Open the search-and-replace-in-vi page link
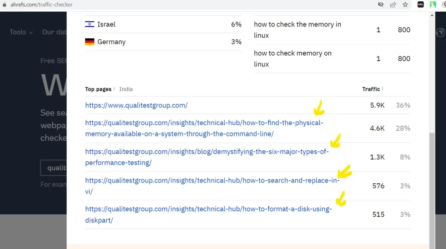Image resolution: width=446 pixels, height=249 pixels. pos(212,186)
